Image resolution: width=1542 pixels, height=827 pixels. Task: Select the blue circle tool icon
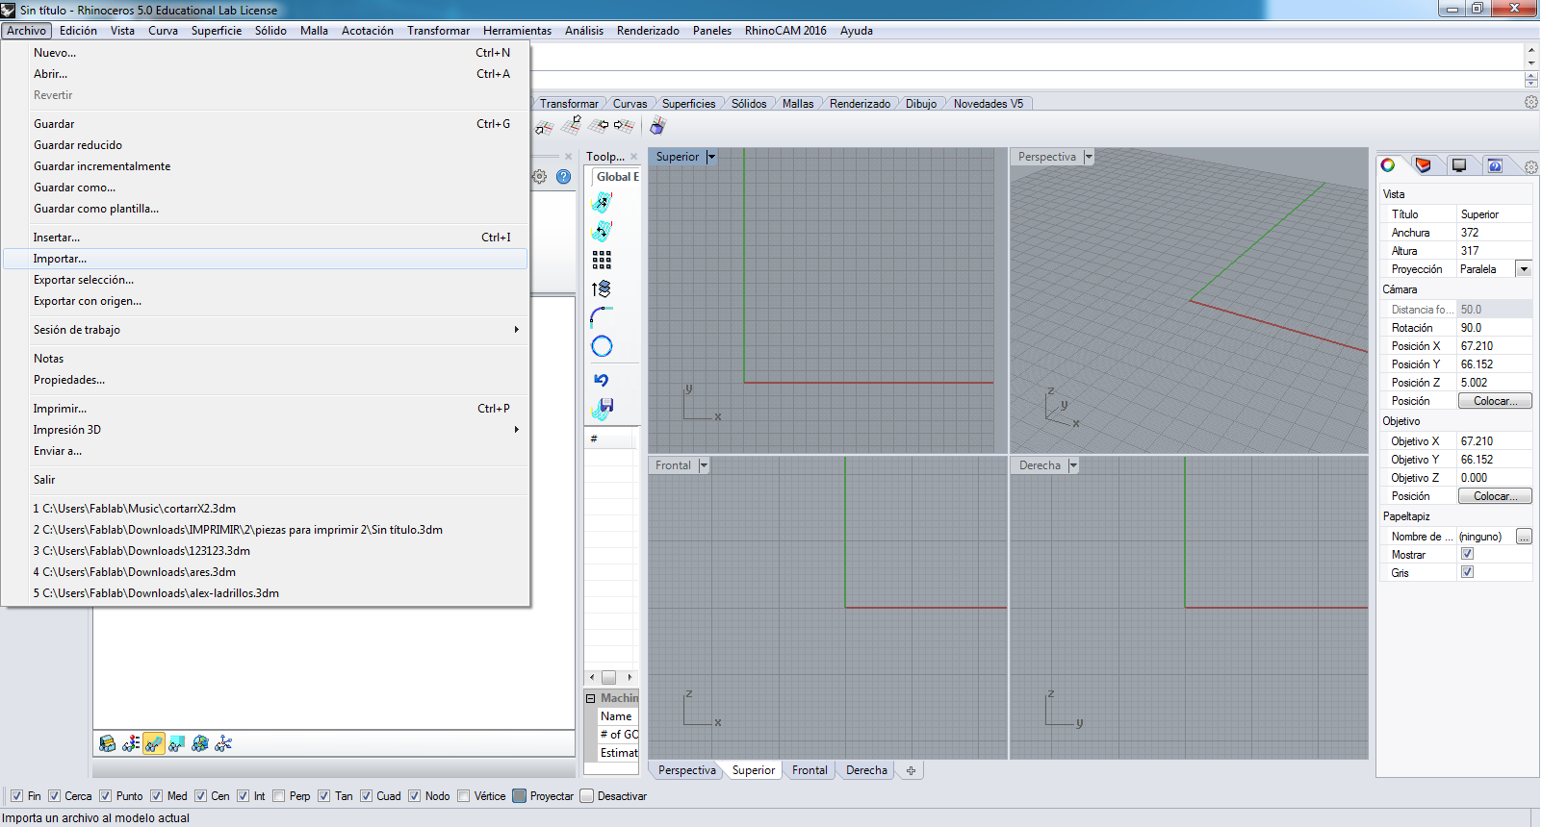click(602, 346)
